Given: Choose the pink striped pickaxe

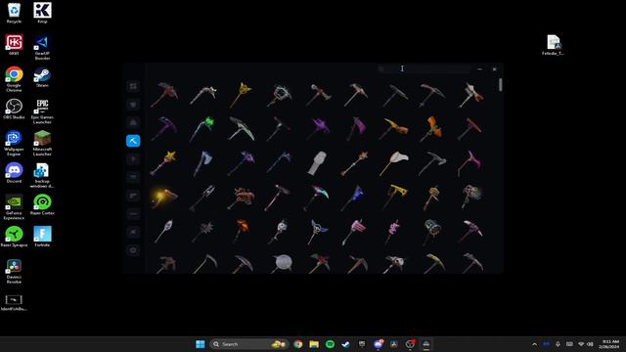Looking at the screenshot, I should 355,232.
